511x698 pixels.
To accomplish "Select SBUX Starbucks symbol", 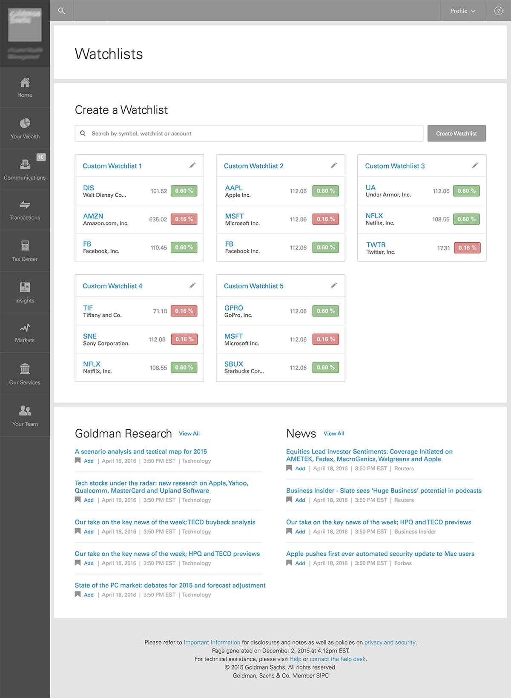I will (x=234, y=364).
